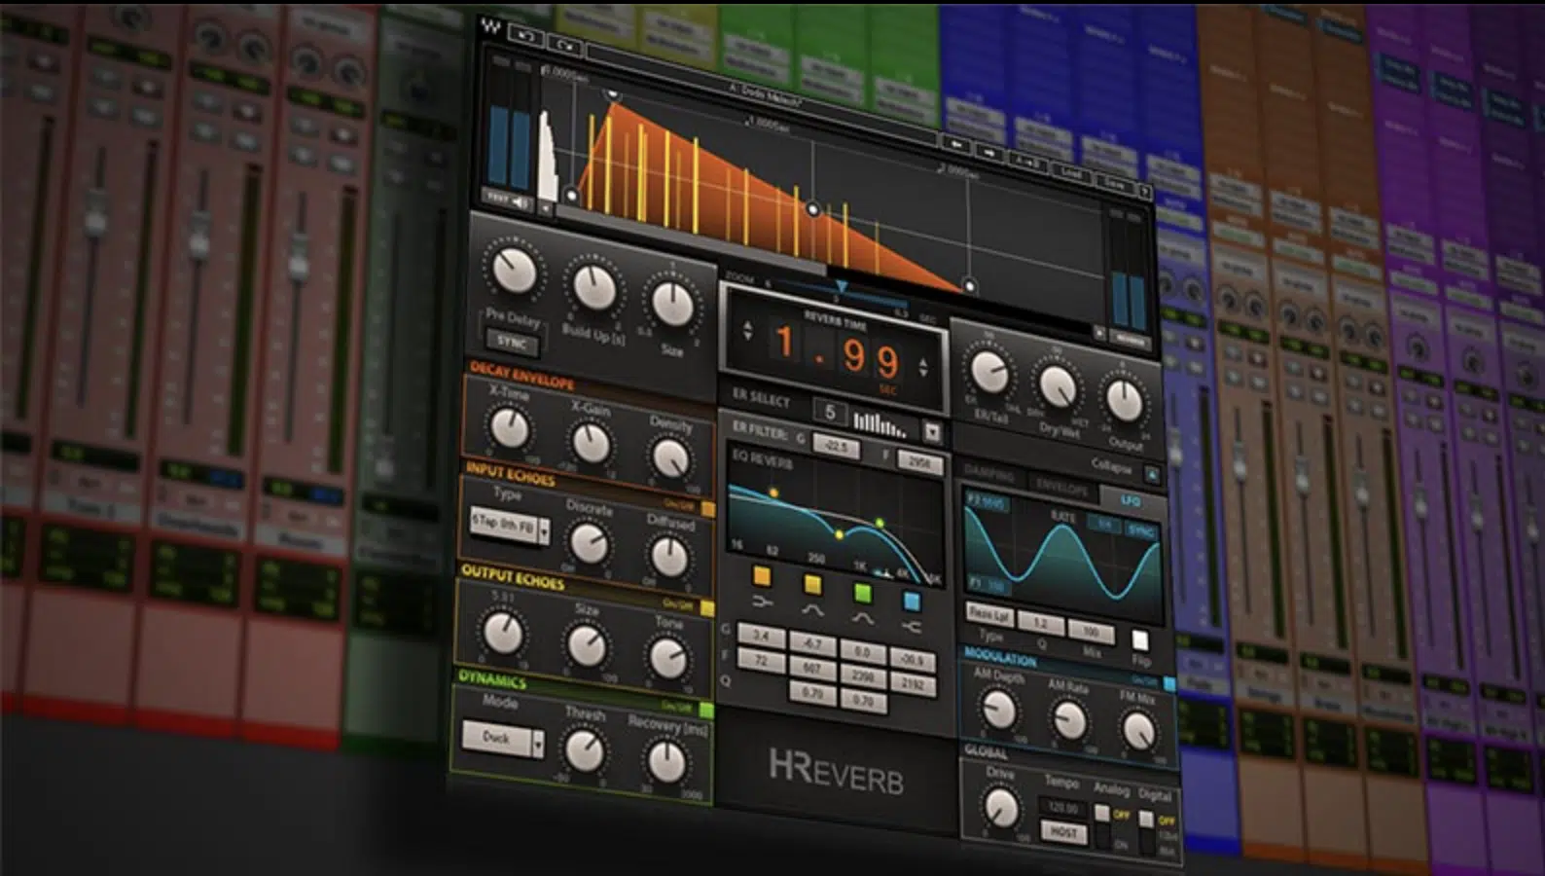
Task: Toggle the yellow EQ band square
Action: point(812,585)
